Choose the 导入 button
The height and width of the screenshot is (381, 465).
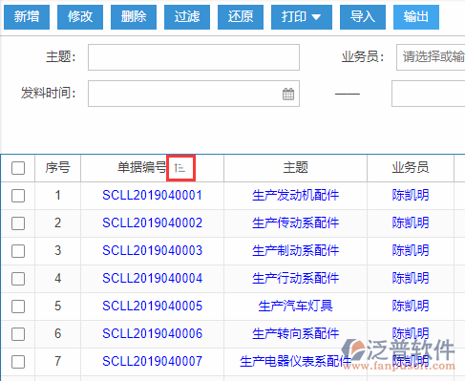point(363,17)
